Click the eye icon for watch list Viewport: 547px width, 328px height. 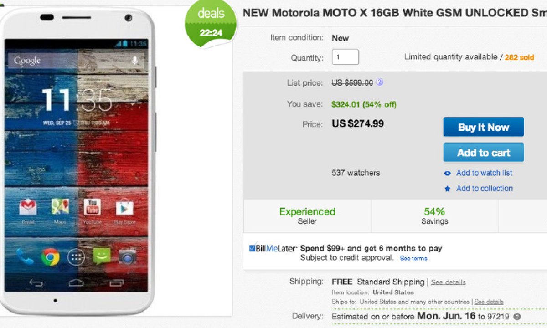pyautogui.click(x=448, y=173)
